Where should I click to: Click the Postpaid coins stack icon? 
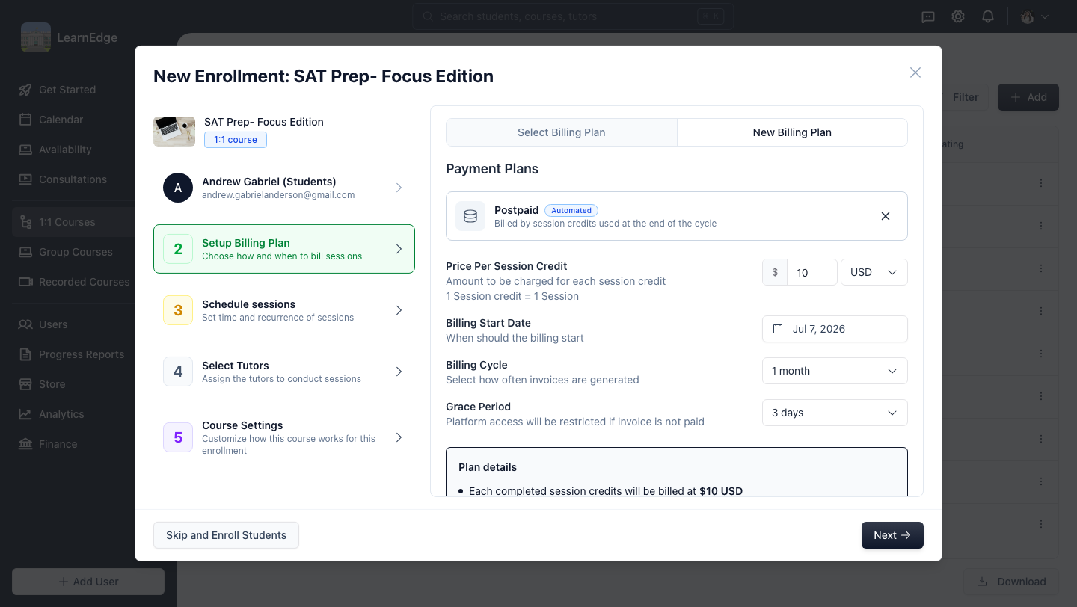coord(470,216)
